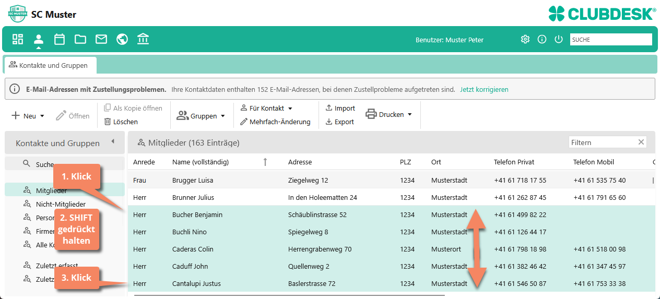Click the ClubDesk logo

[602, 13]
